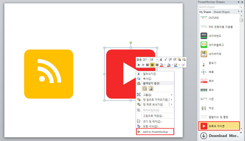Viewport: 245px width, 141px height.
Task: Select SNS 연령대별 이용률 shape item
Action: [219, 27]
